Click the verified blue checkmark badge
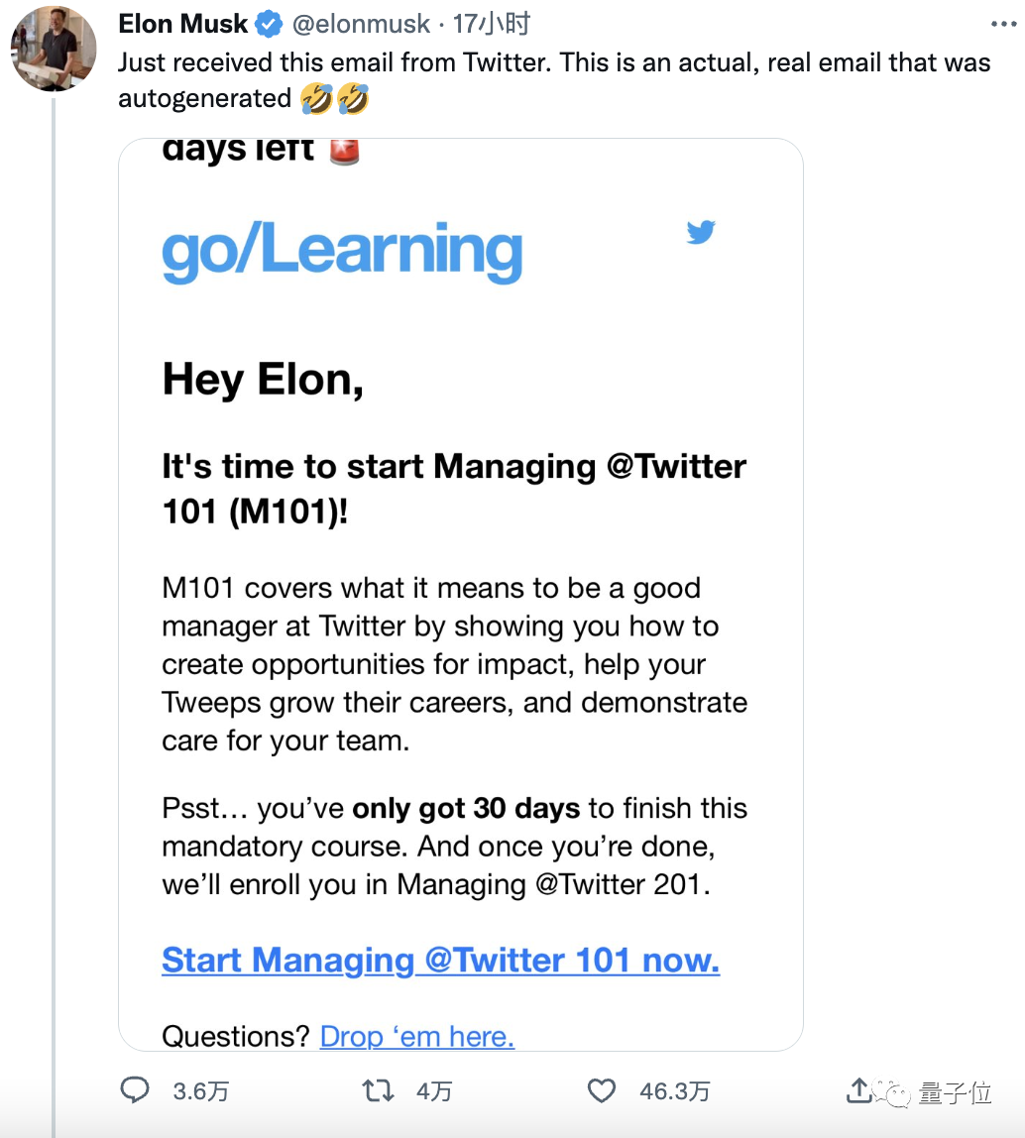1025x1138 pixels. click(268, 24)
